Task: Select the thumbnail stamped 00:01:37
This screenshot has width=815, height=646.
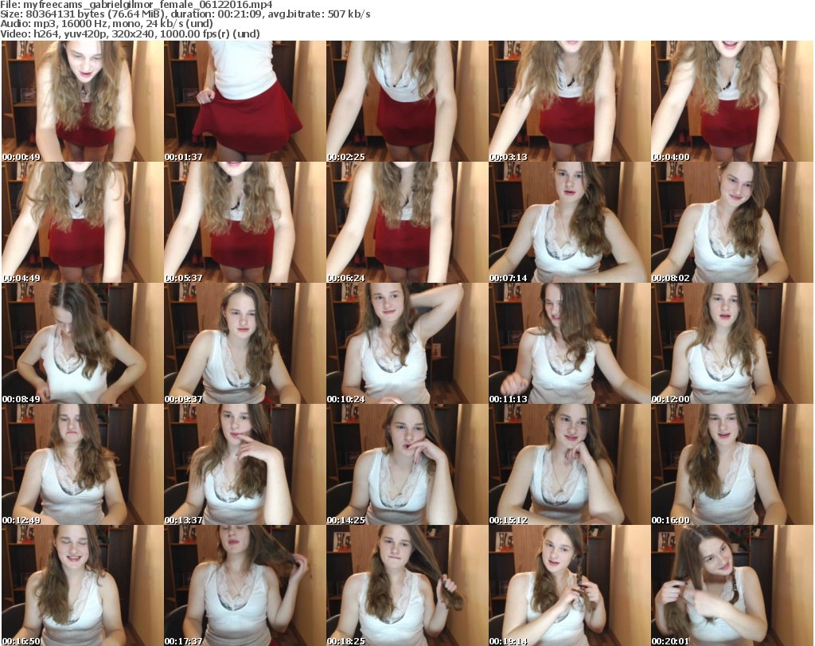Action: pos(245,101)
